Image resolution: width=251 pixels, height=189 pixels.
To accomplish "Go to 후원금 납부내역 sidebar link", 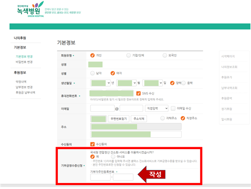I will click(25, 93).
